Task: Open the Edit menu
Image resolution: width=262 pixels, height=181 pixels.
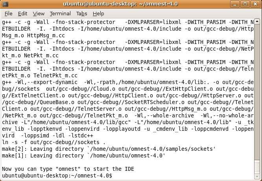Action: click(22, 13)
